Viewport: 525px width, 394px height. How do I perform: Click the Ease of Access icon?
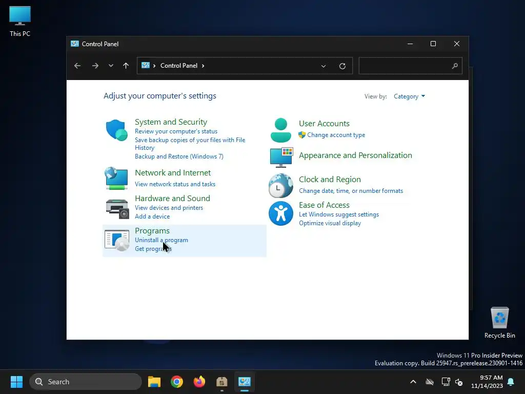280,213
